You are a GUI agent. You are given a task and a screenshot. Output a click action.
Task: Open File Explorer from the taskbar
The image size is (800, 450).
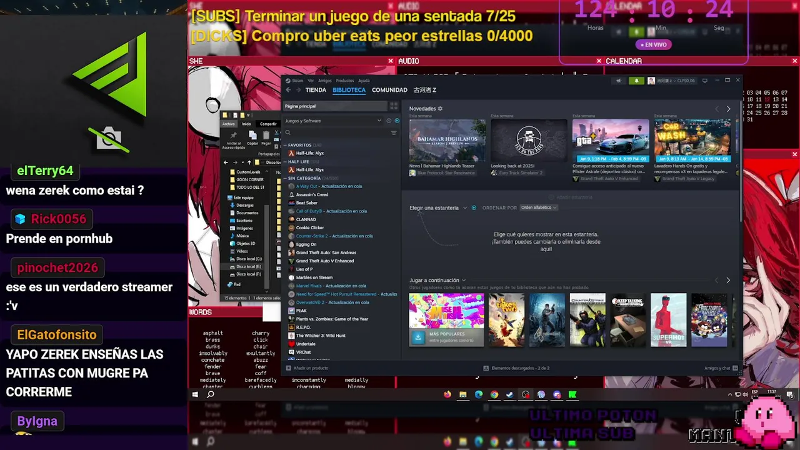(463, 394)
